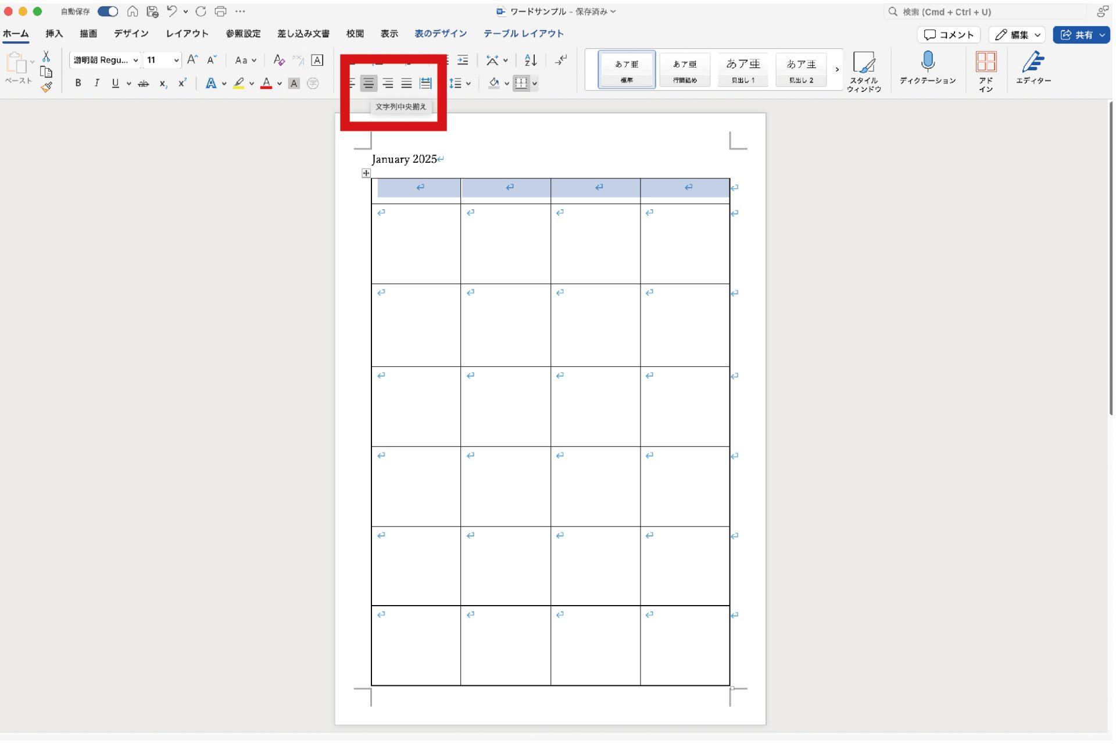Open the font name dropdown
The width and height of the screenshot is (1116, 744).
click(x=135, y=60)
